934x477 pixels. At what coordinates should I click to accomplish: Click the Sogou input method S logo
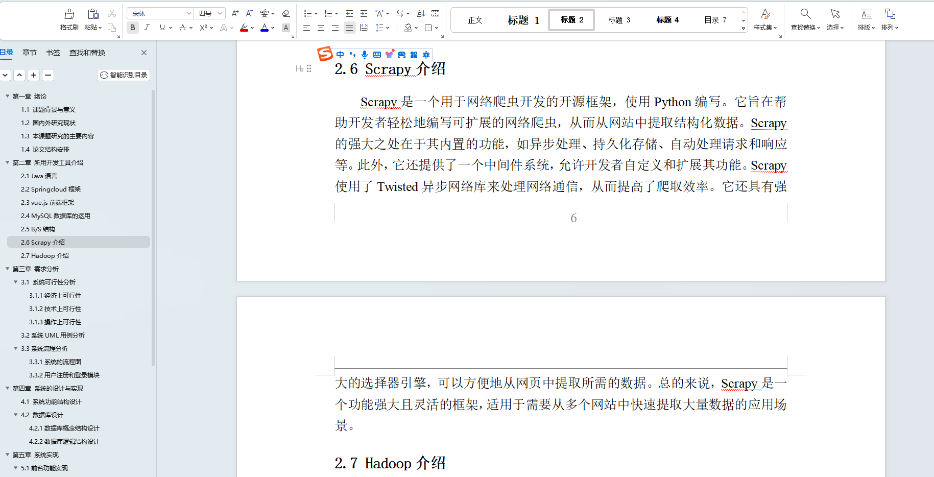(325, 53)
